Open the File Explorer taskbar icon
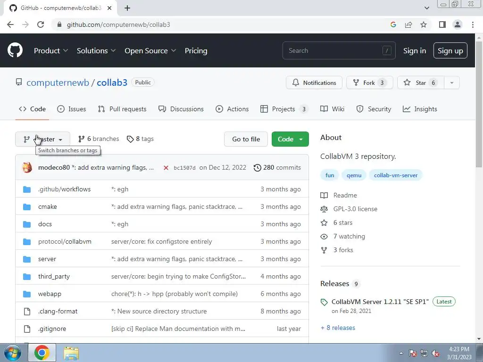Viewport: 483px width, 362px height. pos(71,353)
